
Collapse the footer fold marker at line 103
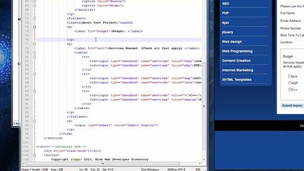pyautogui.click(x=35, y=155)
